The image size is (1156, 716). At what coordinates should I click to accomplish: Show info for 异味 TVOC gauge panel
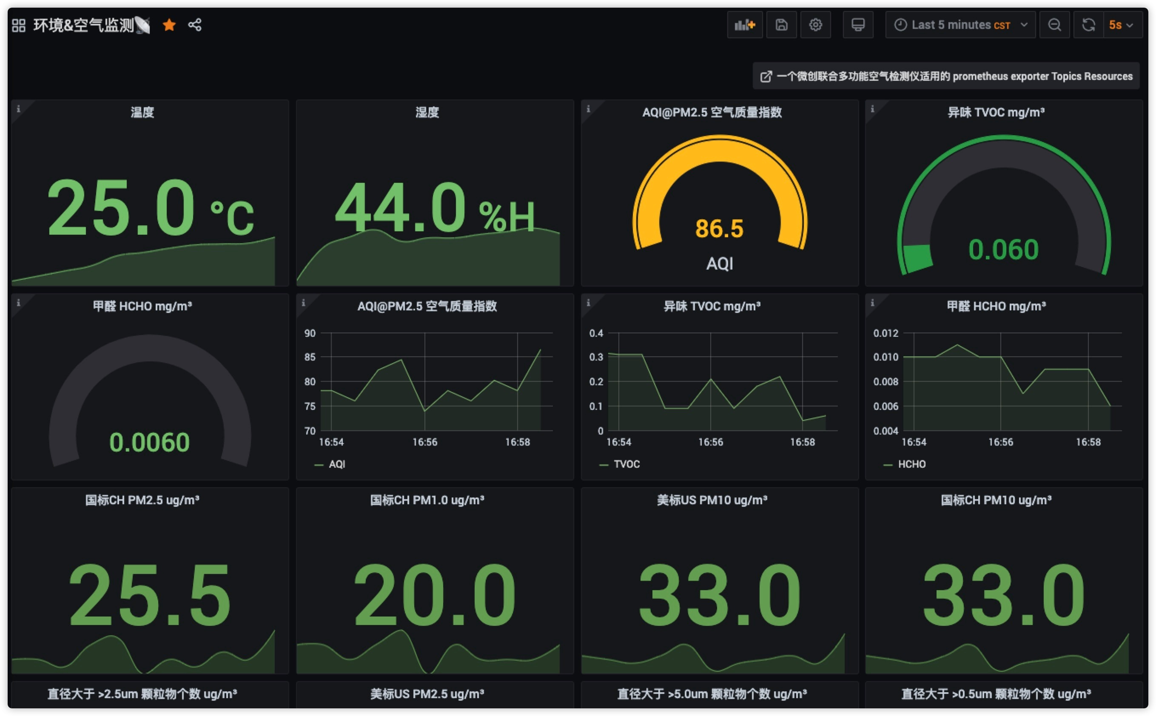[x=872, y=109]
